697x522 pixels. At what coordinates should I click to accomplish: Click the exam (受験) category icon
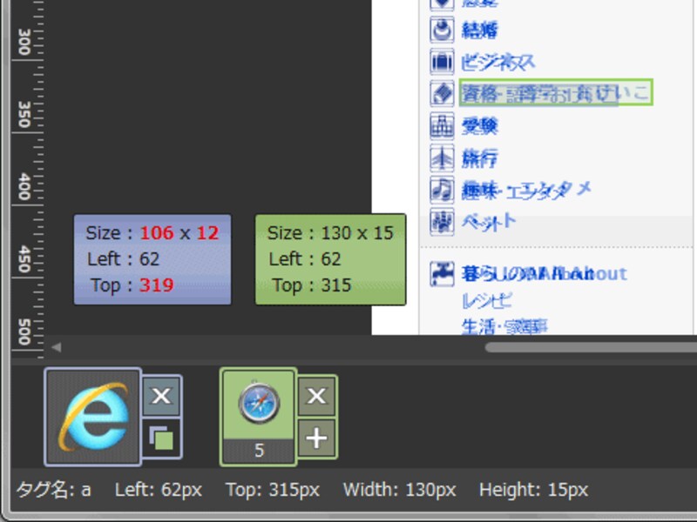[442, 127]
